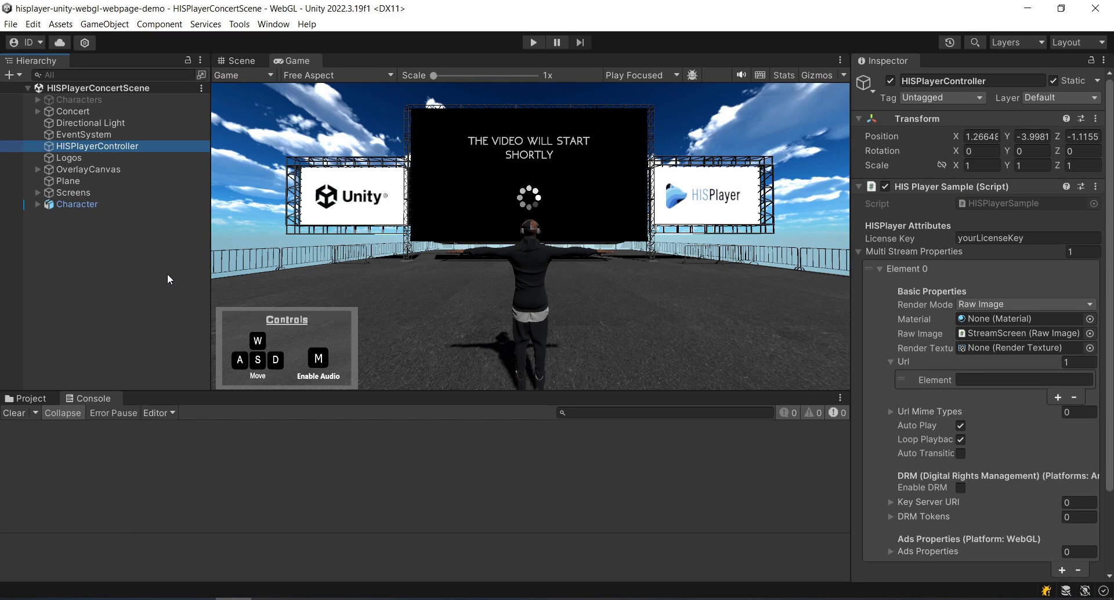This screenshot has height=600, width=1114.
Task: Open the Hierarchy search in scene icon
Action: 201,75
